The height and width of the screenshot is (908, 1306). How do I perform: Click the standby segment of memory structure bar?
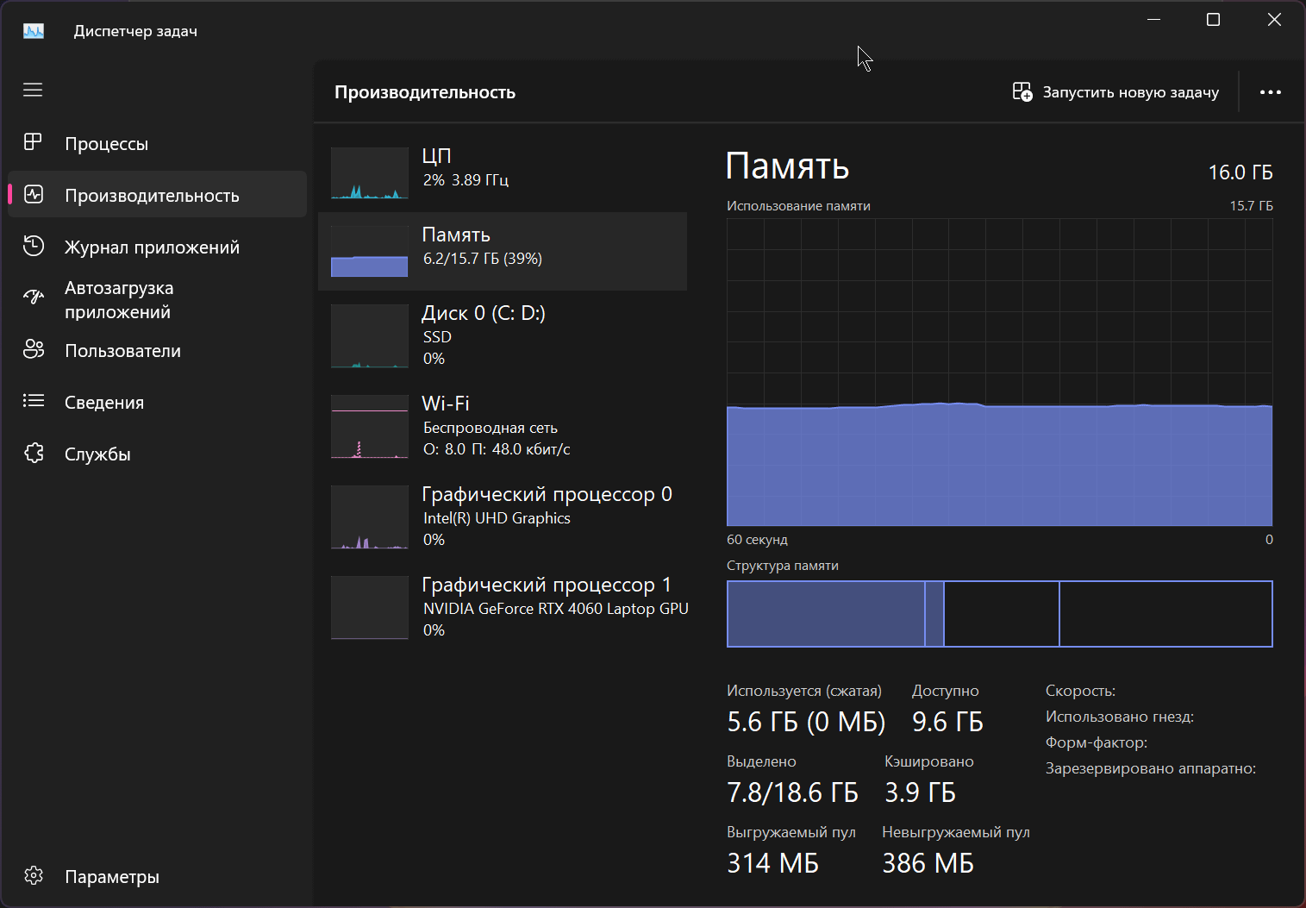coord(1002,614)
